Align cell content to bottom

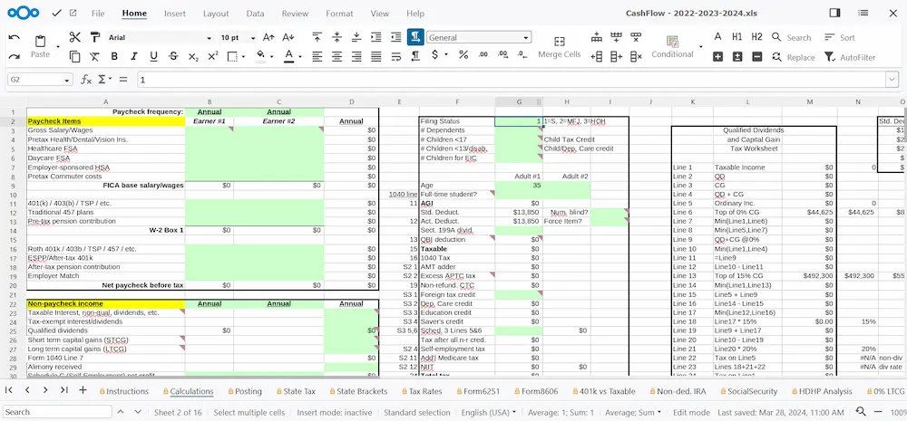click(356, 37)
